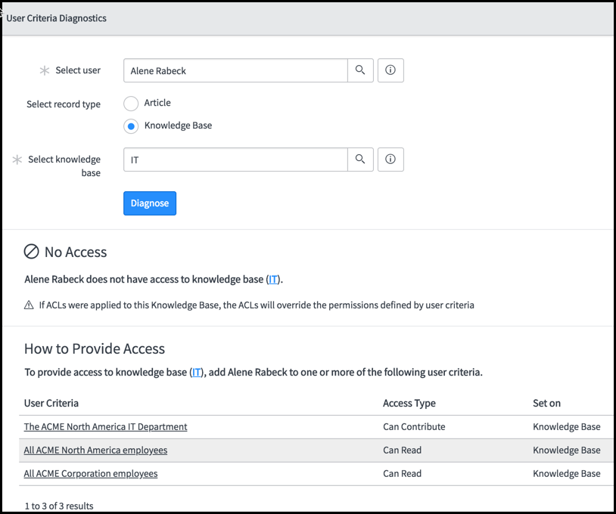The image size is (616, 514).
Task: Show info icon for IT knowledge base
Action: 390,159
